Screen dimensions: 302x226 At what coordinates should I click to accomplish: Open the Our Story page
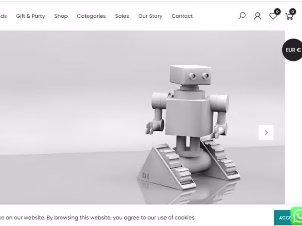150,16
